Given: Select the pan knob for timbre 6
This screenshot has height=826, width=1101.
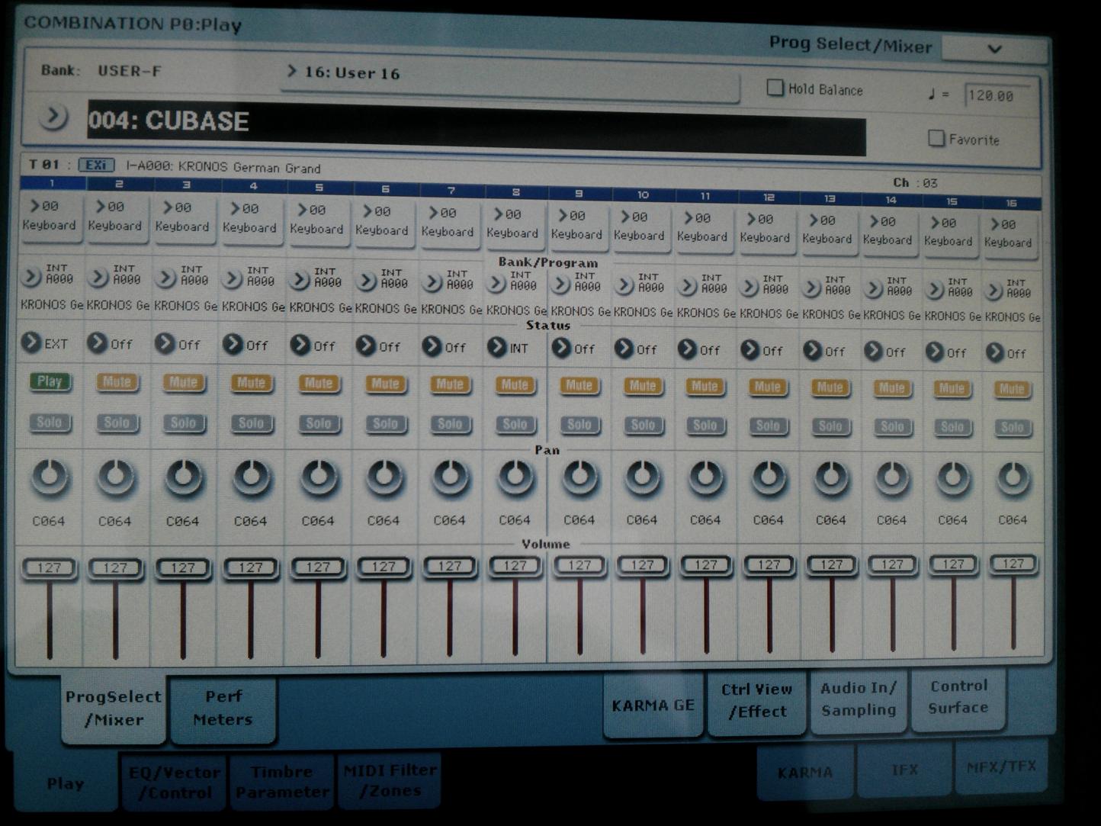Looking at the screenshot, I should (385, 478).
